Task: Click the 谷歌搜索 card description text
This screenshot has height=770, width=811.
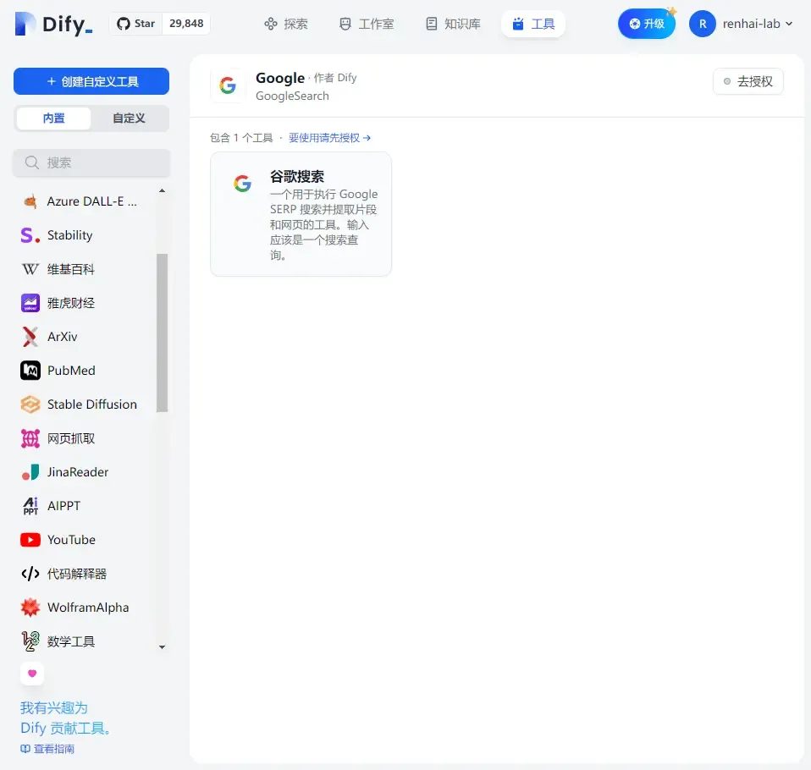Action: point(323,224)
